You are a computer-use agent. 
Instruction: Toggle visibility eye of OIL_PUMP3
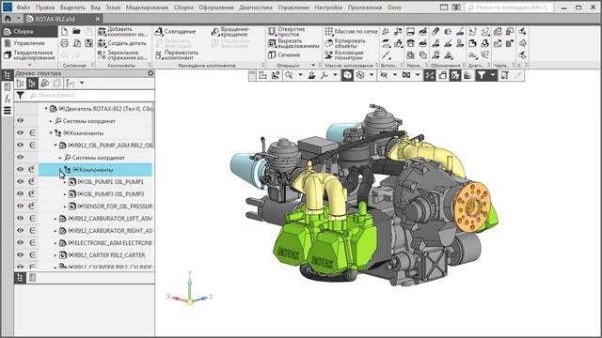[x=20, y=194]
